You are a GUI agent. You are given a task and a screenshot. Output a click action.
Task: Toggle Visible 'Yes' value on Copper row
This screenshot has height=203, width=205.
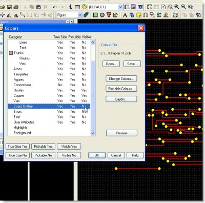tap(84, 95)
